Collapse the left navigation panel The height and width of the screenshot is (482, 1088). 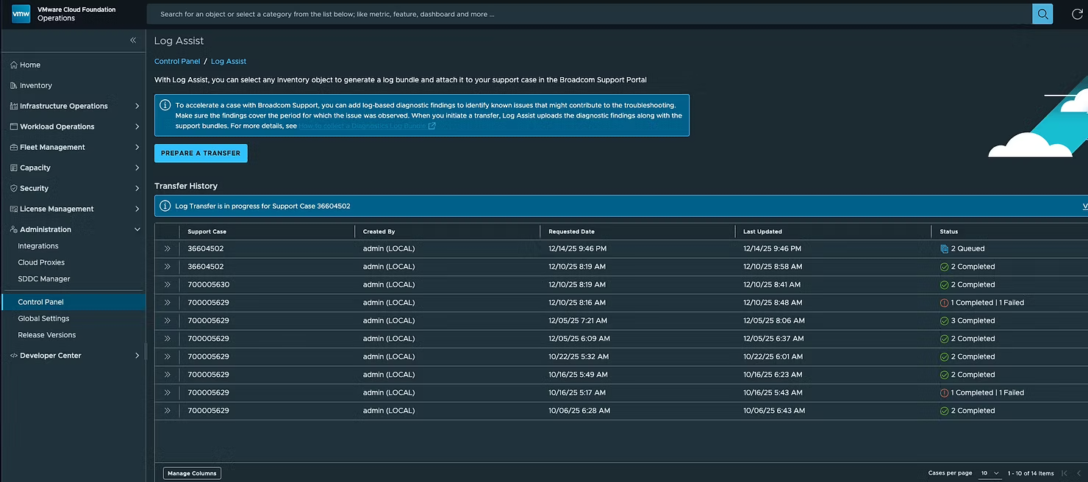[133, 40]
